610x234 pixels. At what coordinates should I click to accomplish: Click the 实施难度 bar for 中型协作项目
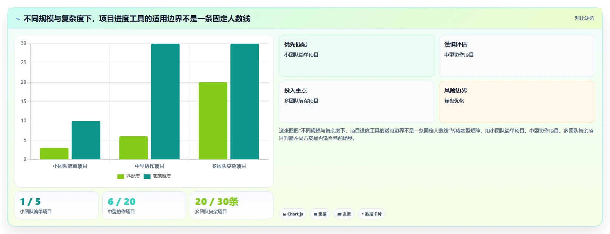(x=165, y=102)
